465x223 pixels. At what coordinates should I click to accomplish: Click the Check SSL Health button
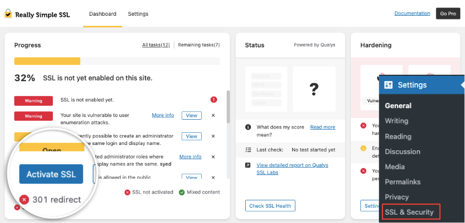[270, 206]
